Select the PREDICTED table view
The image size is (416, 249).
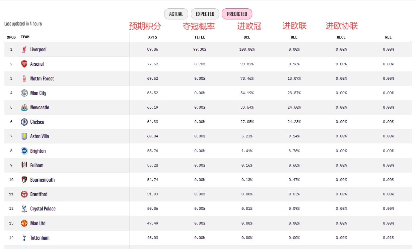[x=237, y=14]
